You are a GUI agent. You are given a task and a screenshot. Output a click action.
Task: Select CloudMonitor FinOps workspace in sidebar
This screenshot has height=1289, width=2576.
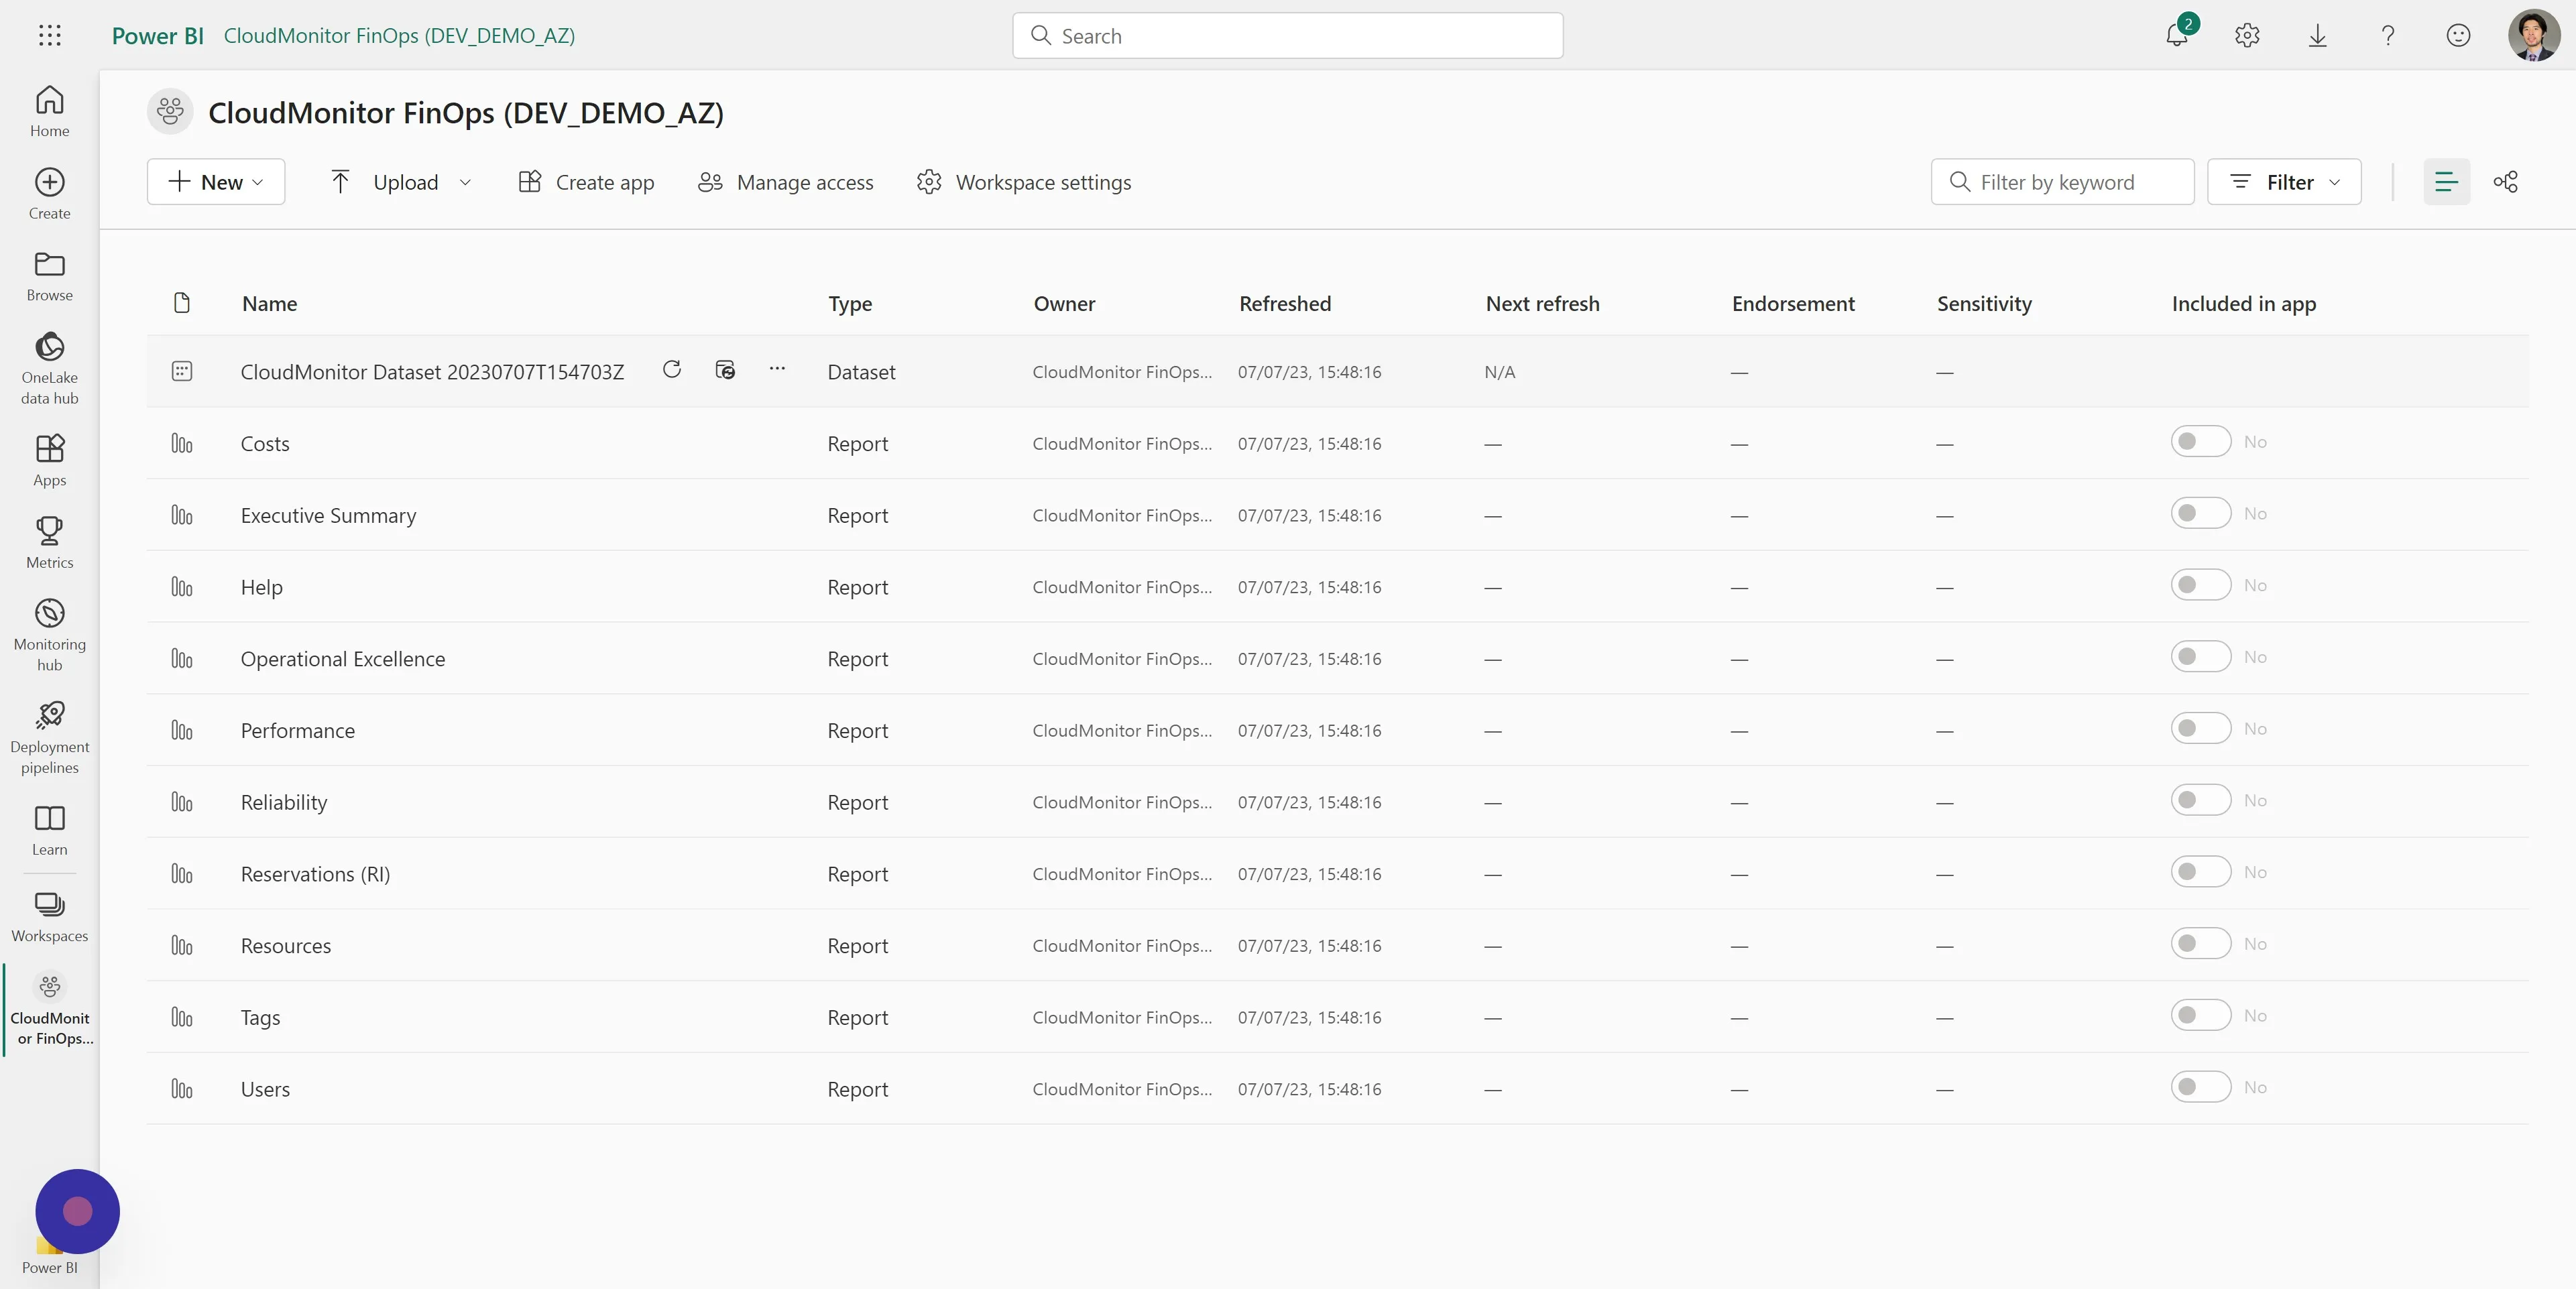point(49,1009)
